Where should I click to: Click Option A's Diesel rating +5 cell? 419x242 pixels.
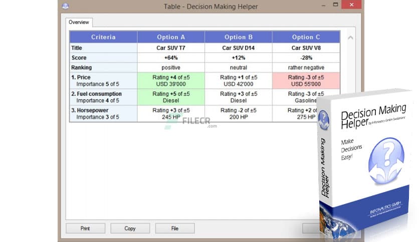click(171, 97)
